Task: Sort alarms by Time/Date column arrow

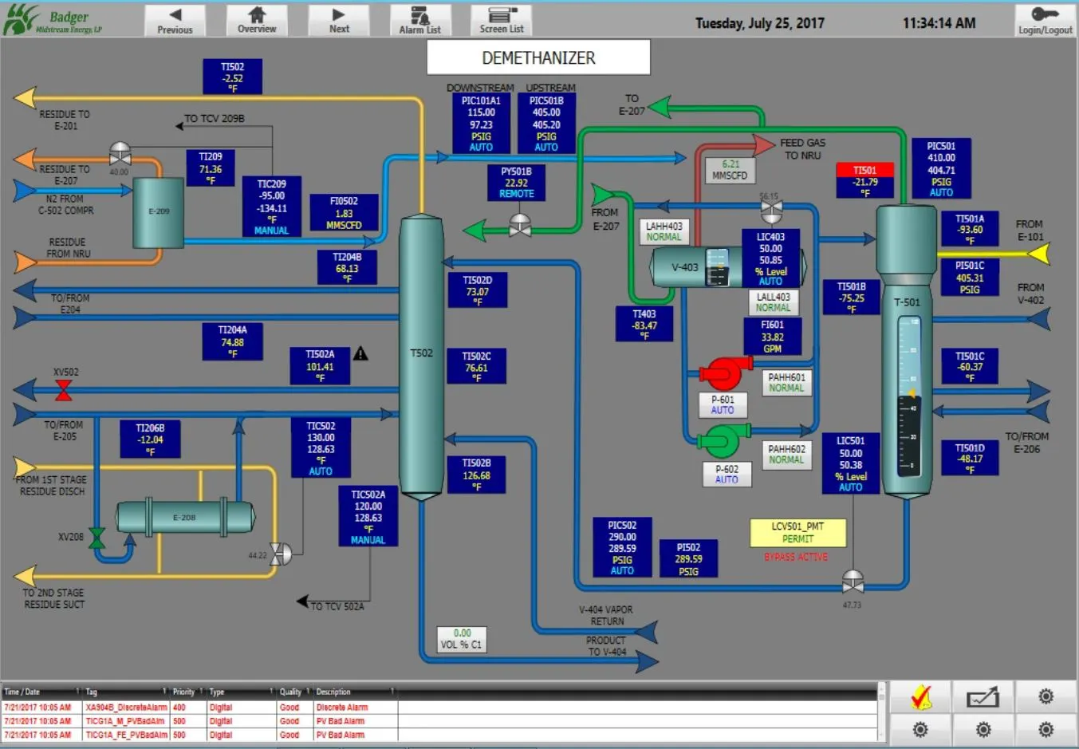Action: click(x=77, y=692)
